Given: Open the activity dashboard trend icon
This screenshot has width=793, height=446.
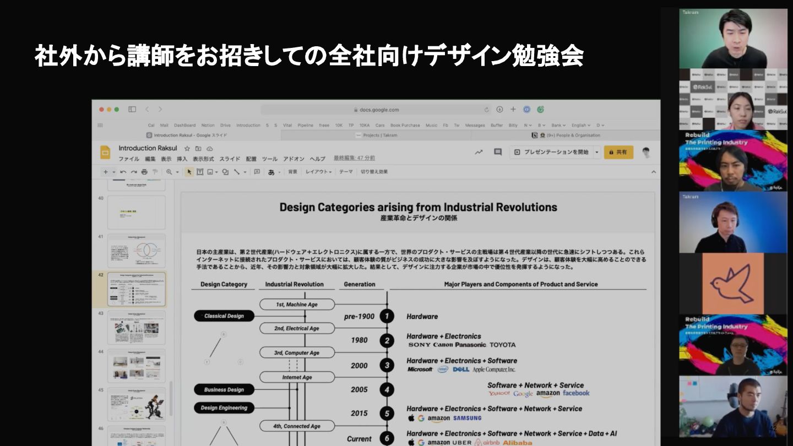Looking at the screenshot, I should [479, 152].
